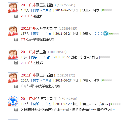
Task: Click 广东省 link in 200人 row
Action: [47, 81]
